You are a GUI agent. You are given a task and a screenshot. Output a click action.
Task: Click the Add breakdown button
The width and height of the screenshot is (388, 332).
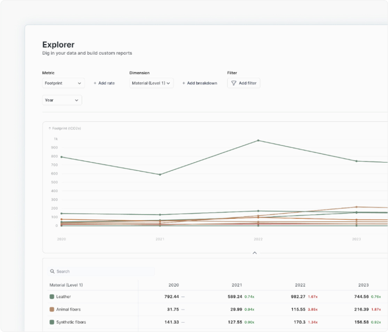[x=200, y=83]
